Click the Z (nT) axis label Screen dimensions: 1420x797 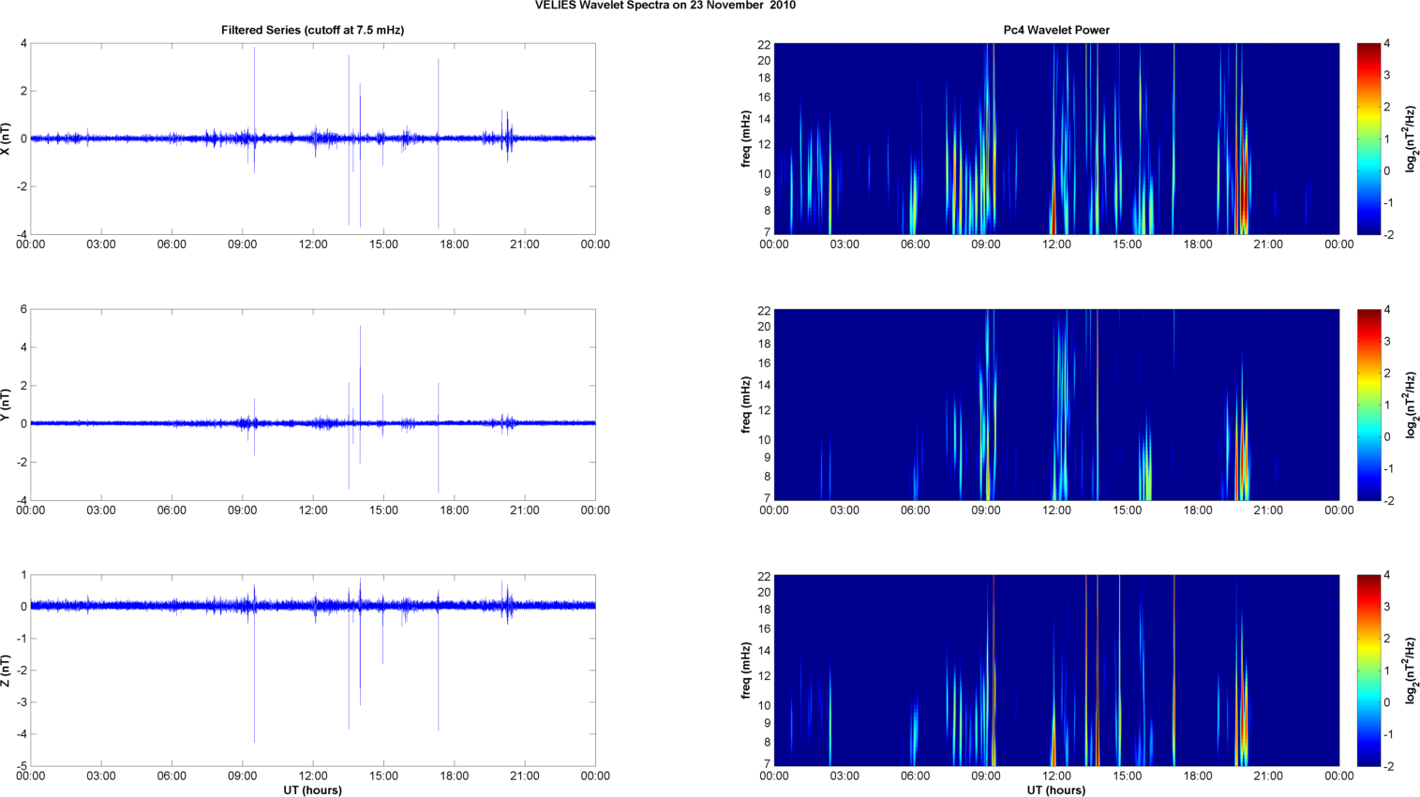pos(7,671)
